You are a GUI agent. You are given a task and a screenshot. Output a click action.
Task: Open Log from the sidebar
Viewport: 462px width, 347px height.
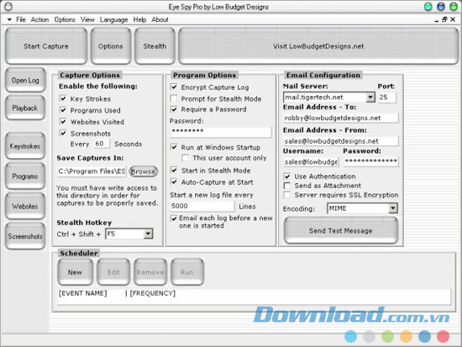(x=25, y=80)
